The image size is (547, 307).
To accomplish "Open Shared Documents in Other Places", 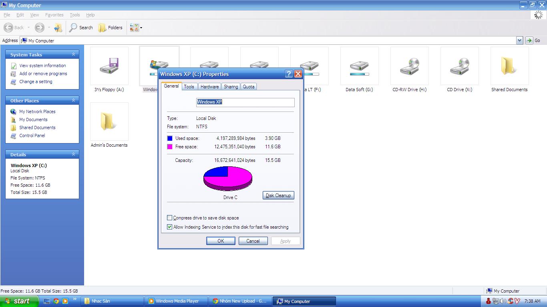I will coord(37,128).
